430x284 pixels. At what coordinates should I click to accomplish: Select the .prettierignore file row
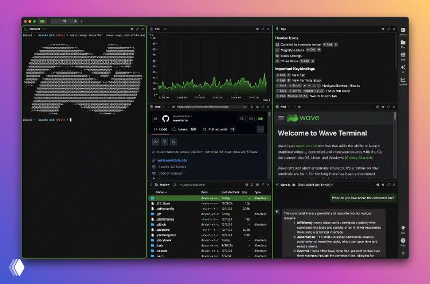pyautogui.click(x=210, y=235)
